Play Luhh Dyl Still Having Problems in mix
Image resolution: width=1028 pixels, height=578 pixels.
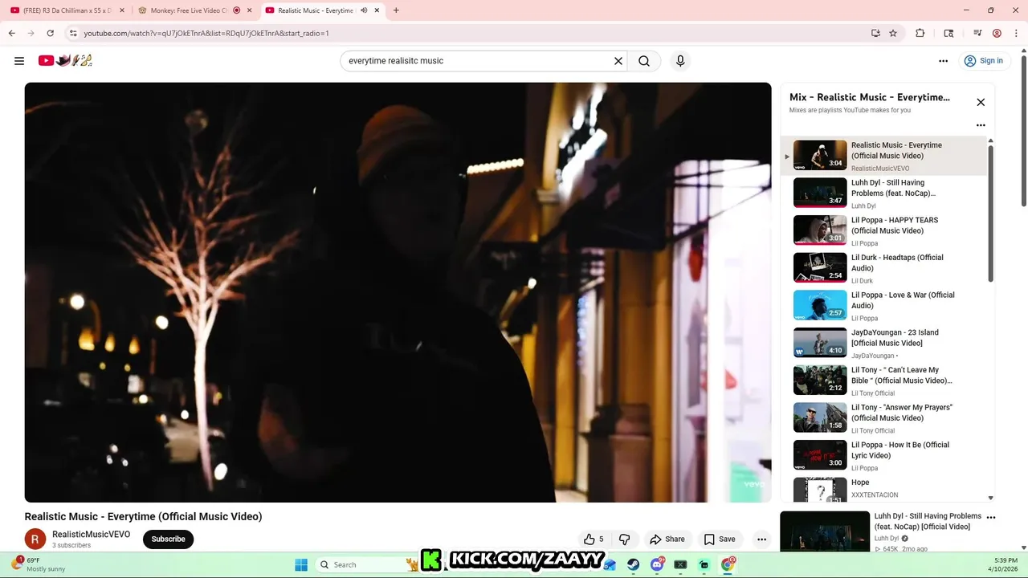(x=883, y=193)
